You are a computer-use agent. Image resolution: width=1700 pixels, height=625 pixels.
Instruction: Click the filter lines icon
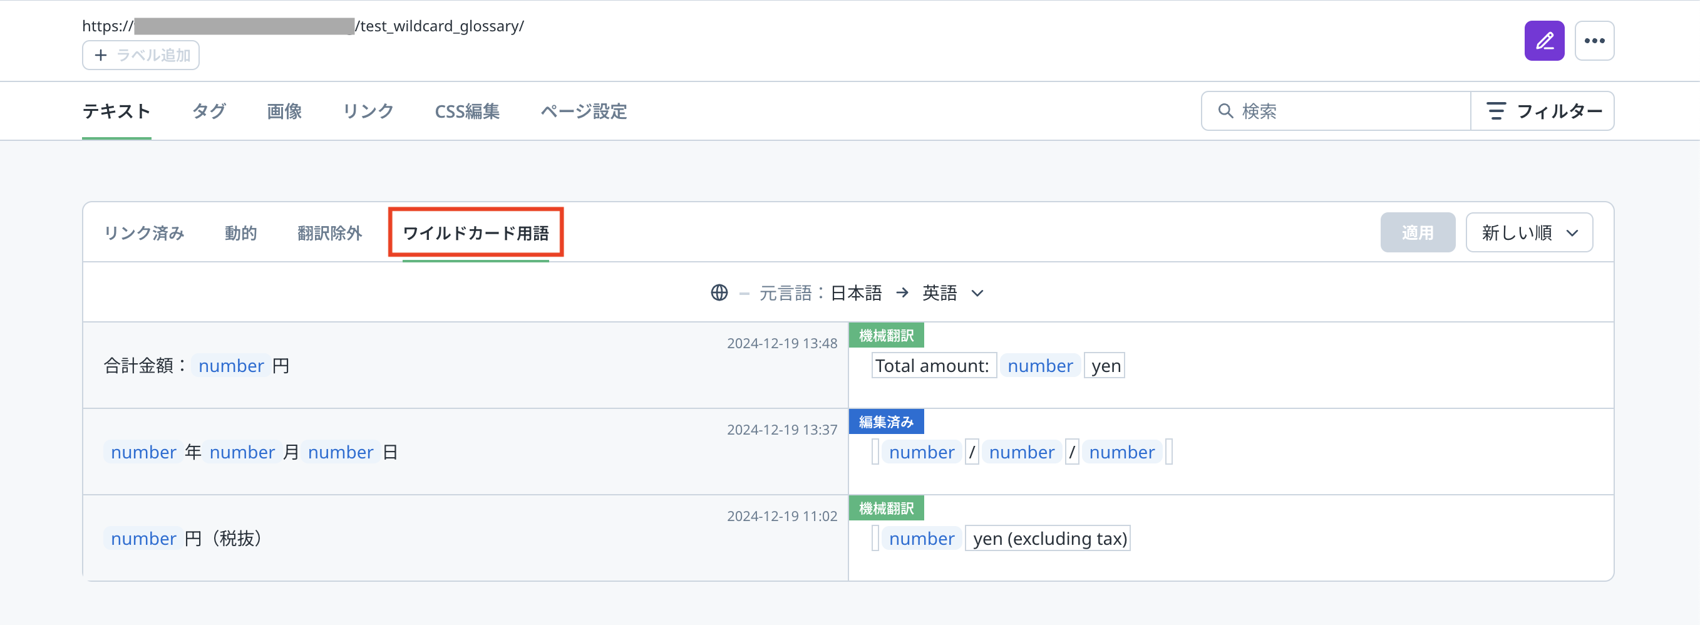(1495, 111)
